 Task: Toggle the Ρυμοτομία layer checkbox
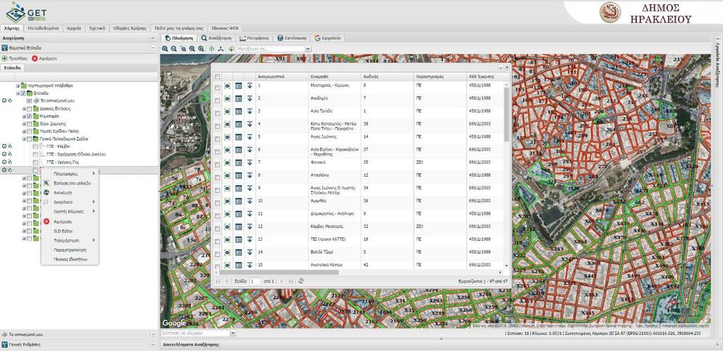tap(29, 117)
